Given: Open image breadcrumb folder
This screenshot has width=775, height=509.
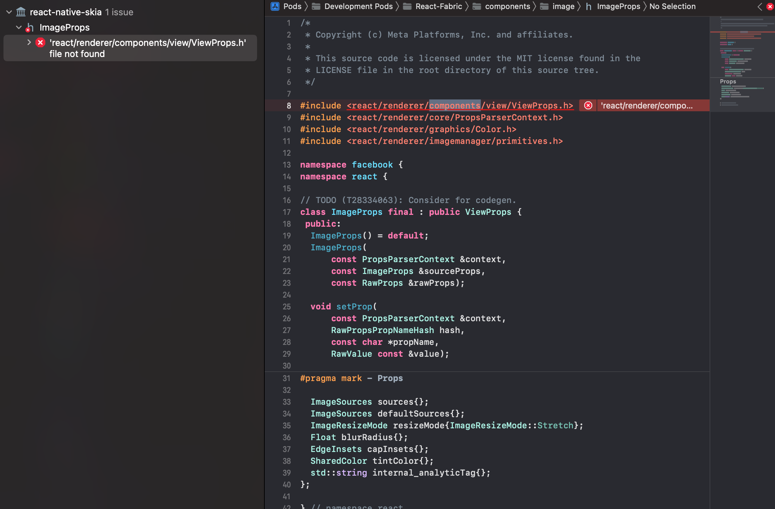Looking at the screenshot, I should (x=563, y=6).
